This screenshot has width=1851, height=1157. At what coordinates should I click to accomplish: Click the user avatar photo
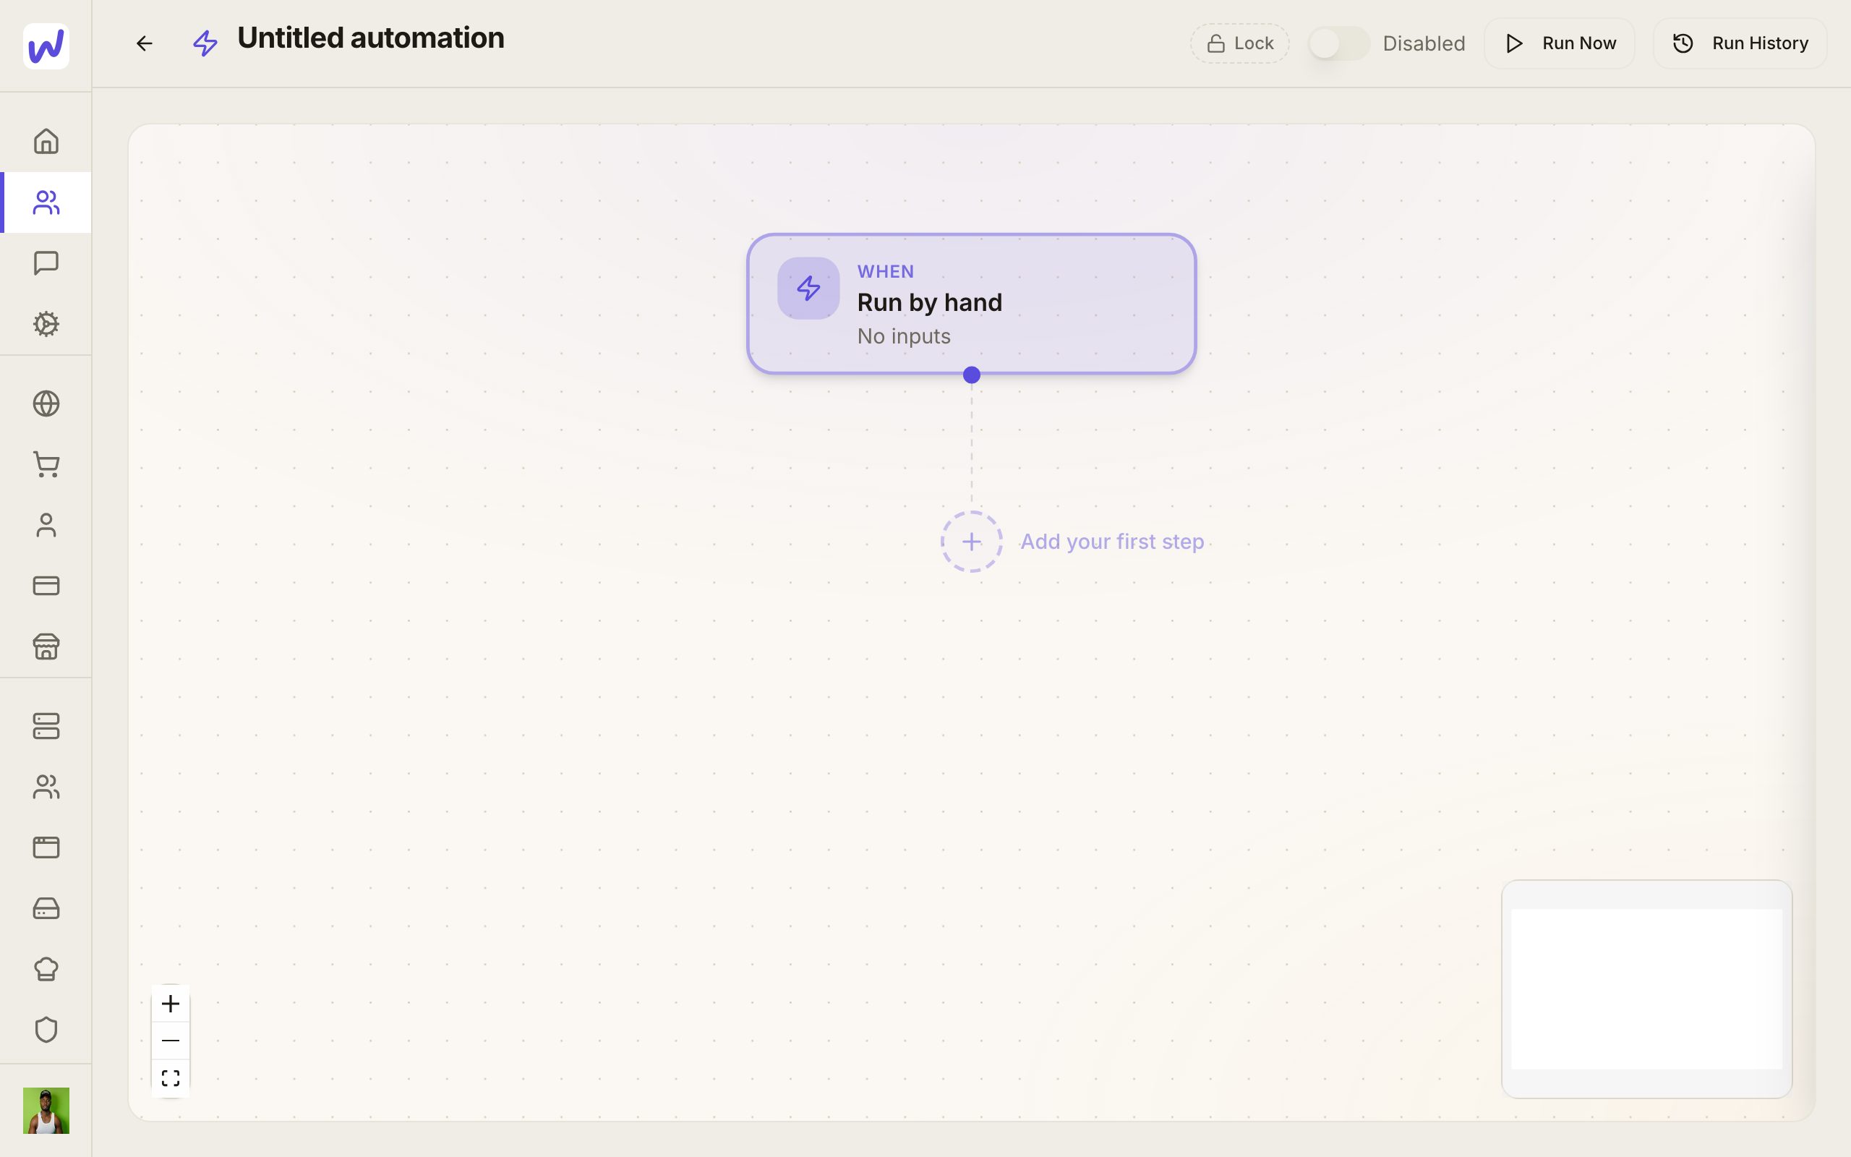tap(46, 1110)
